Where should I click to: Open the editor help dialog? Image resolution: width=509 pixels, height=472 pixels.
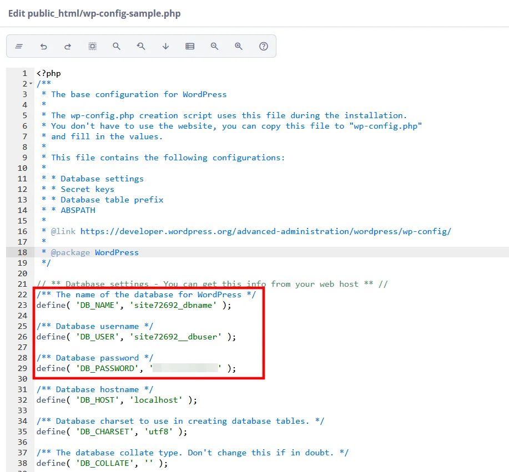(x=263, y=46)
